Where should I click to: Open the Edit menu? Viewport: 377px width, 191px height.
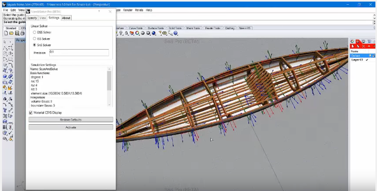[x=13, y=10]
